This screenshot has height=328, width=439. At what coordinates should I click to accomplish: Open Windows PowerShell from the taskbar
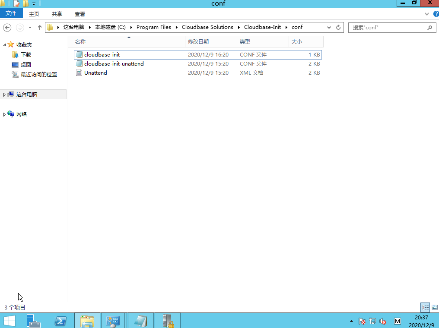pyautogui.click(x=60, y=321)
